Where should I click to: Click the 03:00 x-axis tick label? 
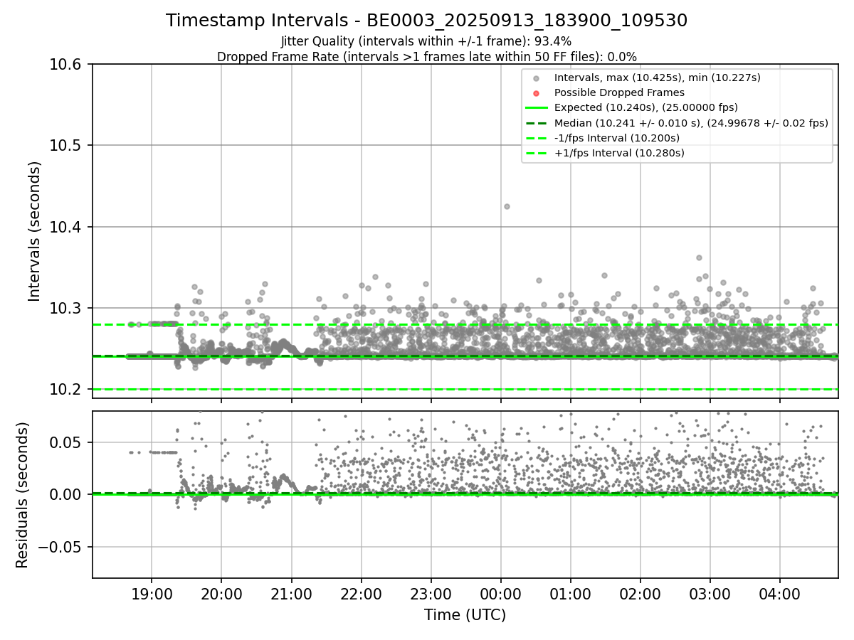tap(710, 594)
